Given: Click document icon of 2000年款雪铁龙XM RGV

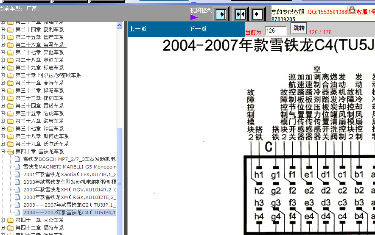Looking at the screenshot, I should point(17,190).
